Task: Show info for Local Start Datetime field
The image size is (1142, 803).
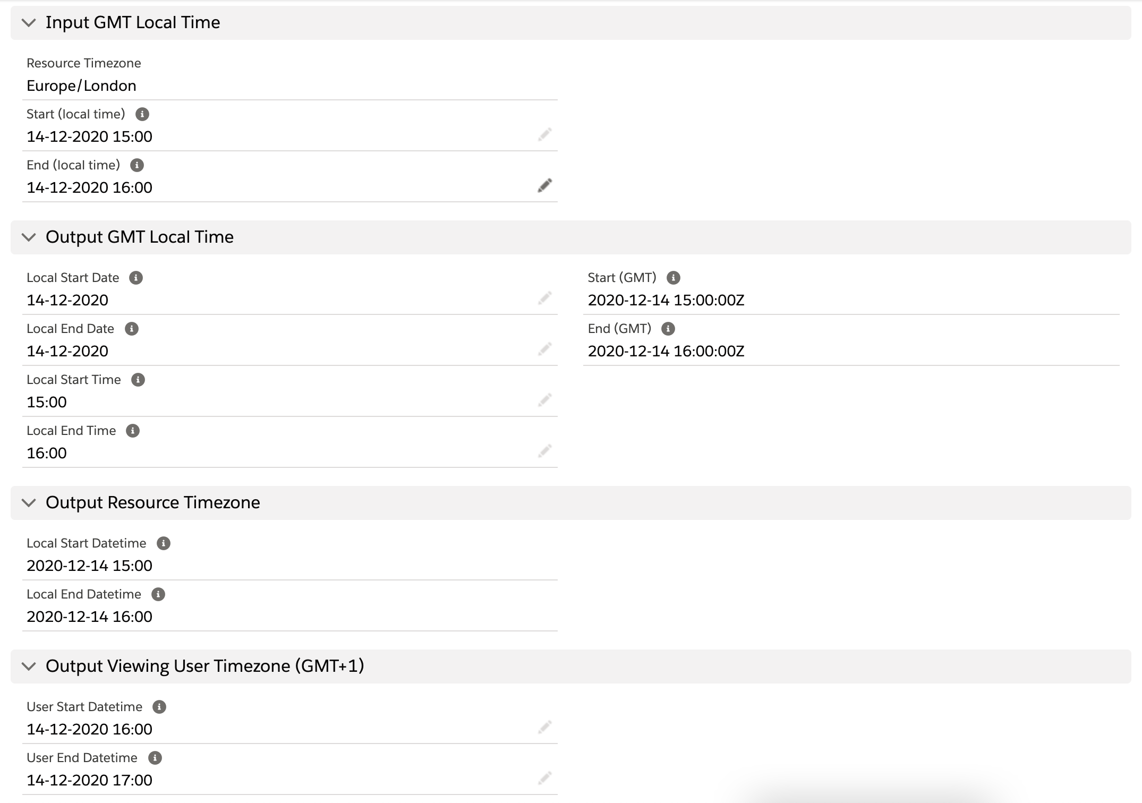Action: click(164, 543)
